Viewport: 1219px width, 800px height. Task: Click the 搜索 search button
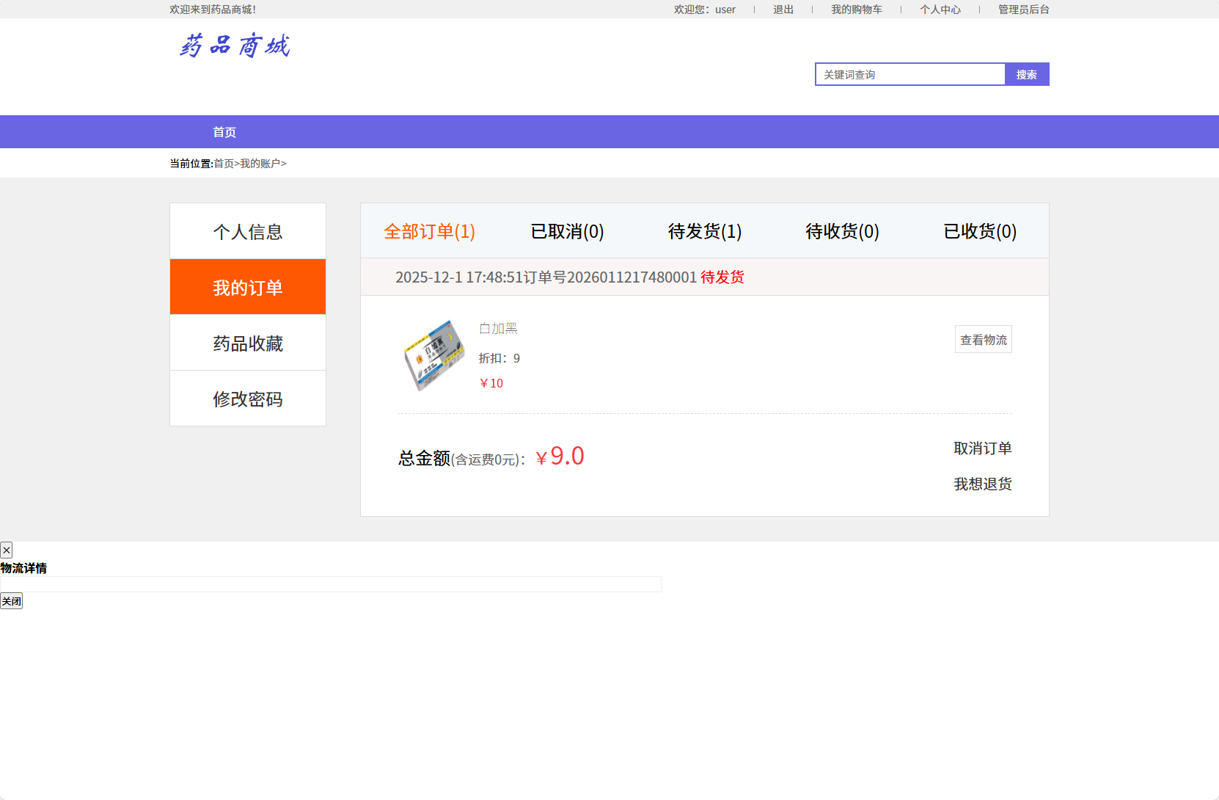tap(1026, 73)
